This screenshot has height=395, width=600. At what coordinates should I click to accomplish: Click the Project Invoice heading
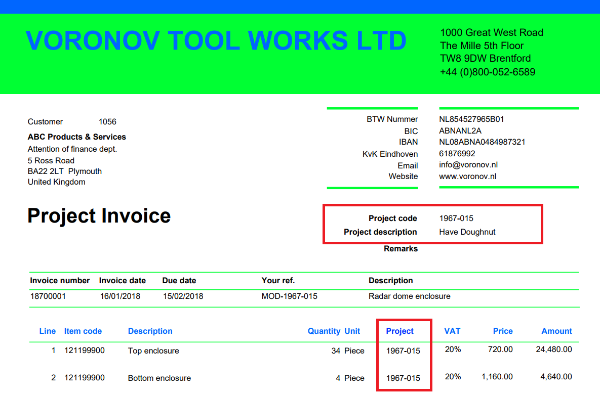pyautogui.click(x=99, y=216)
